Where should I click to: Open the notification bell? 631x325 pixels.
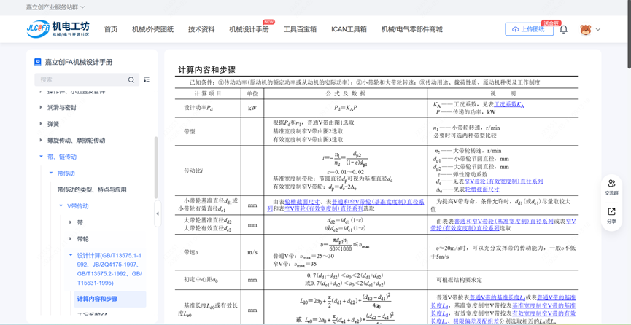point(563,29)
